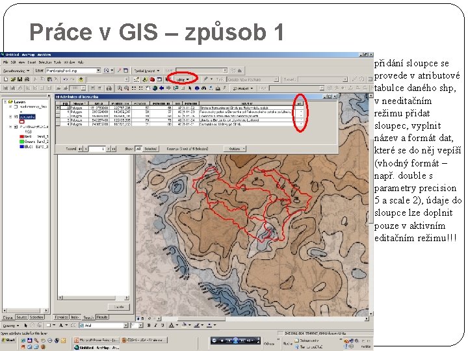Click the Editor Toolbar icon beside the scale box

(x=136, y=79)
